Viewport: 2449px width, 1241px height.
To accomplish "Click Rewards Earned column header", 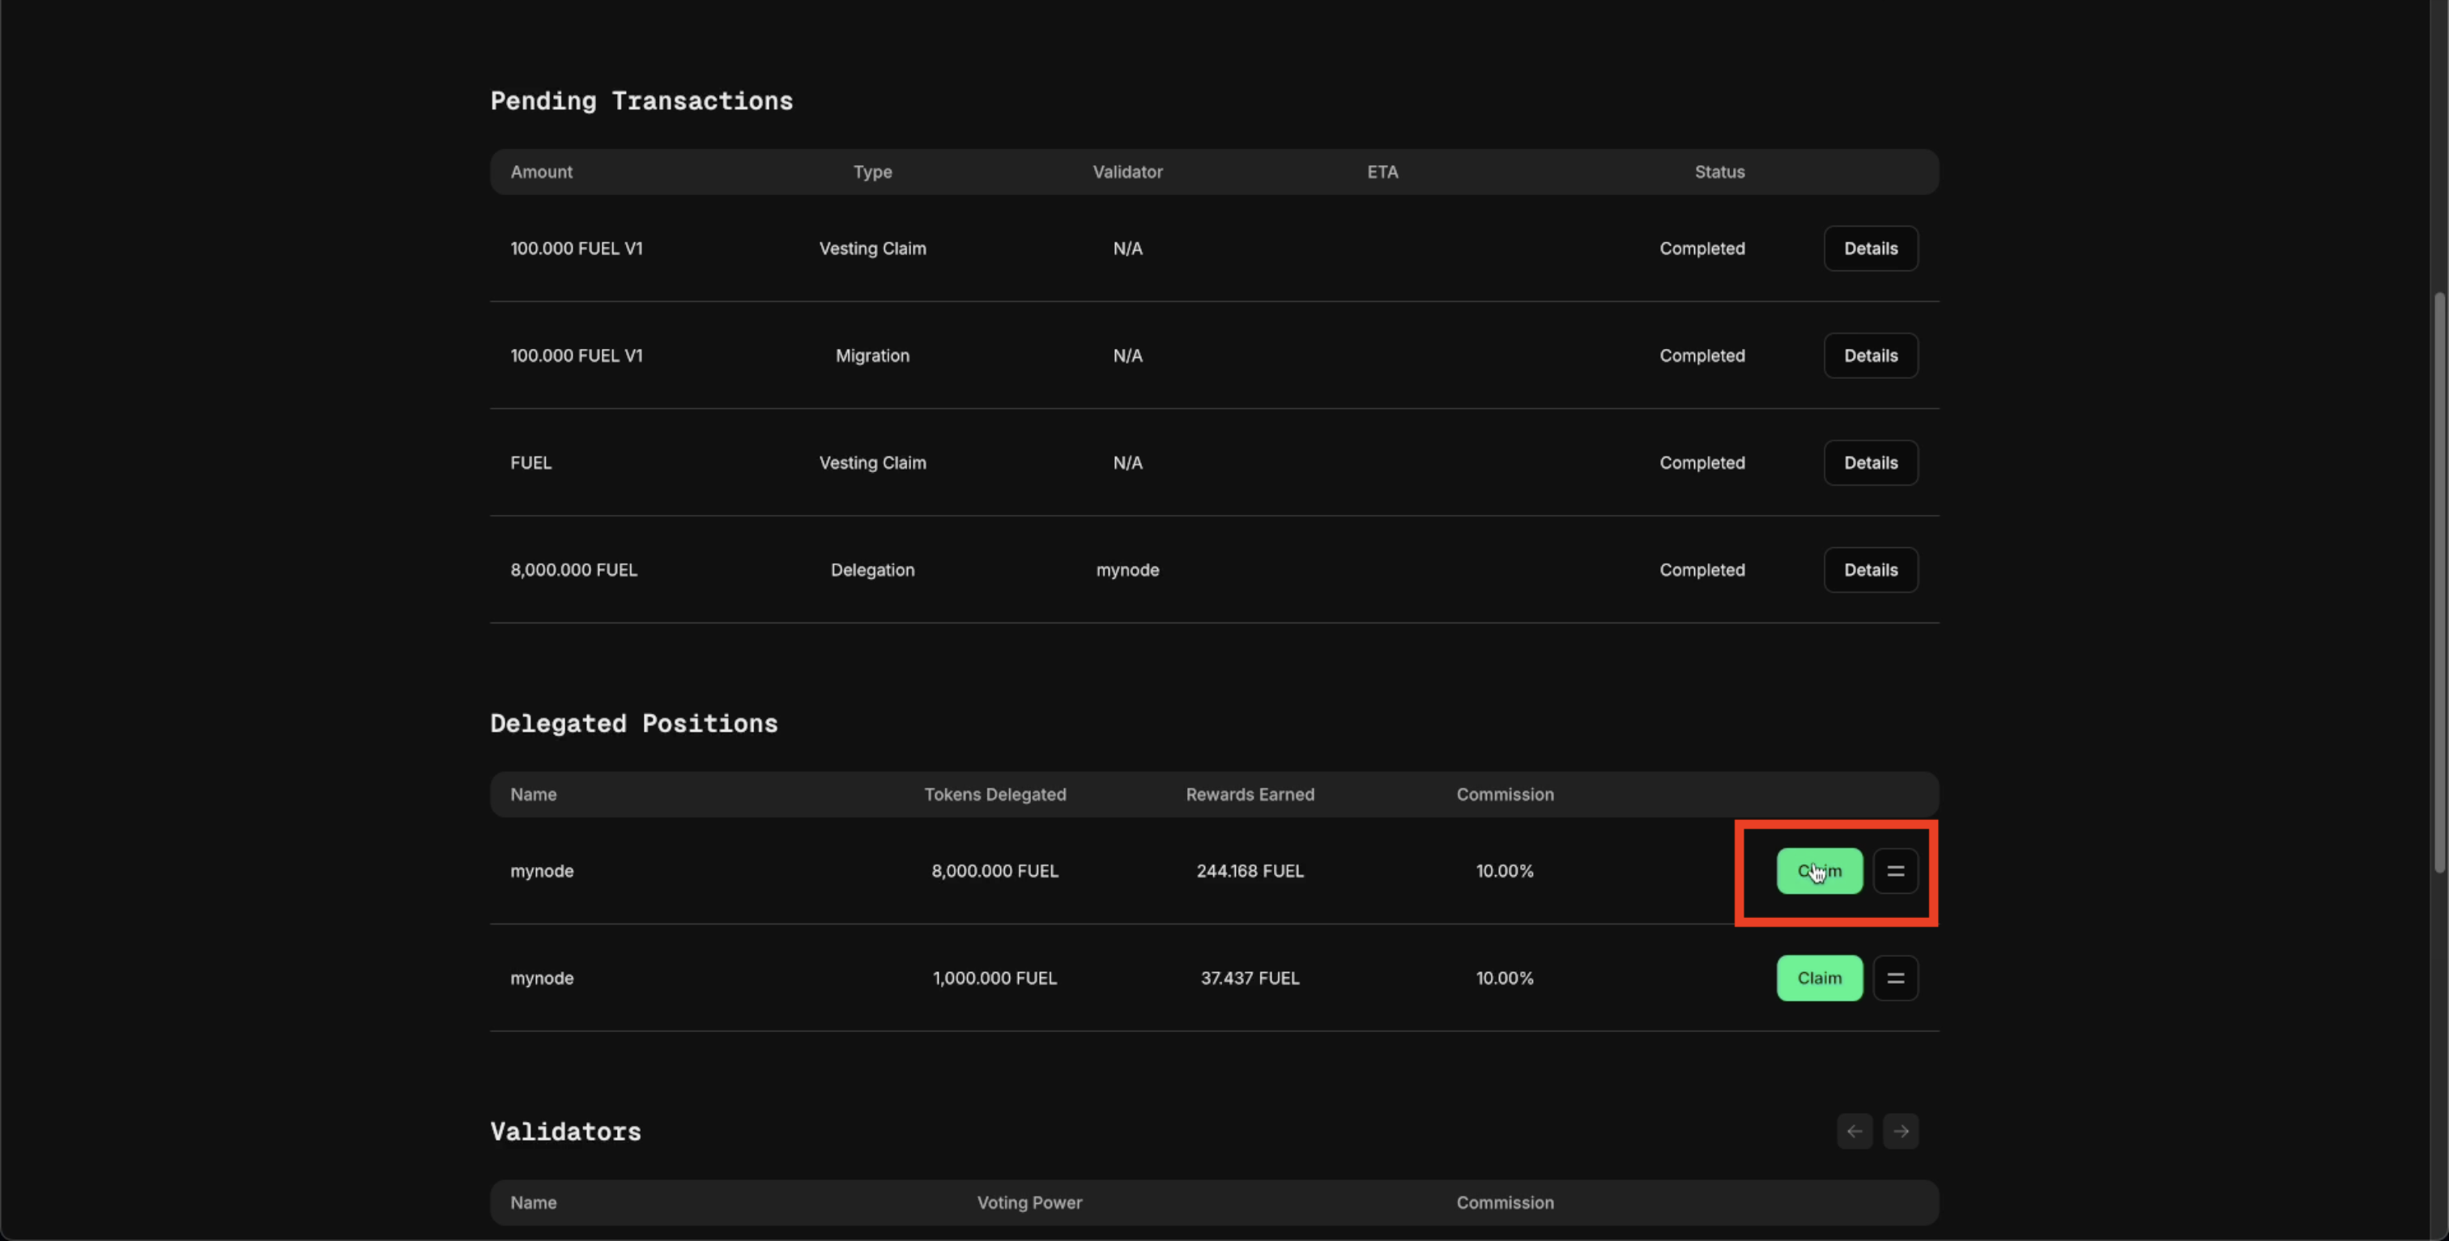I will pyautogui.click(x=1250, y=794).
